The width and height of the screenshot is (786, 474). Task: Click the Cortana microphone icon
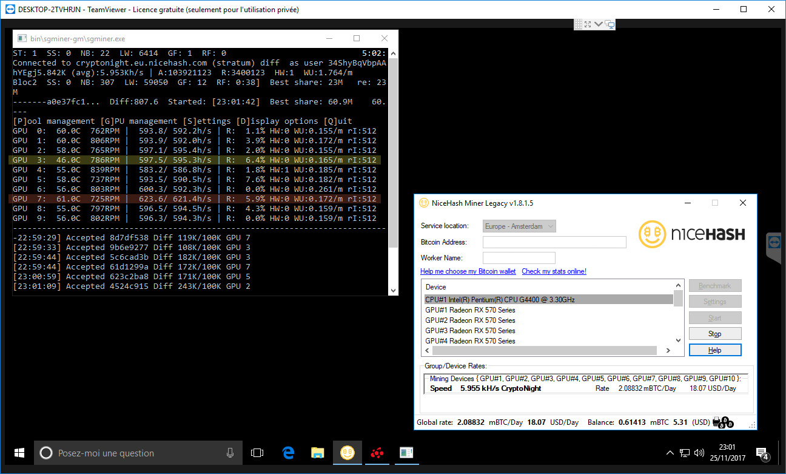pos(230,453)
